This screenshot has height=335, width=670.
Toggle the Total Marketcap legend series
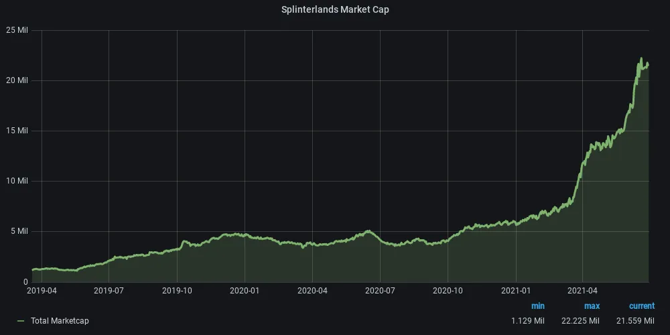pyautogui.click(x=60, y=320)
